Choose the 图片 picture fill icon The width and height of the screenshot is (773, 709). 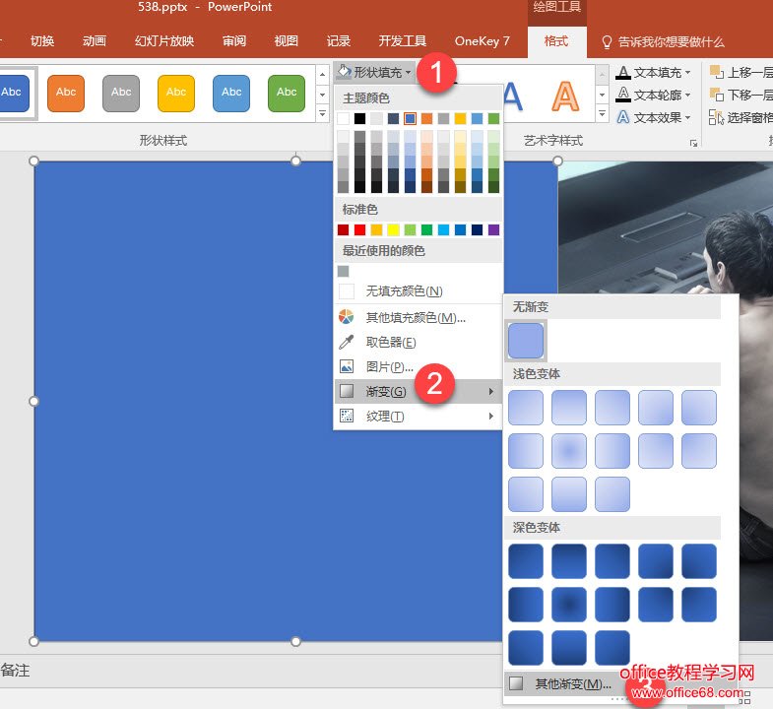(x=346, y=367)
